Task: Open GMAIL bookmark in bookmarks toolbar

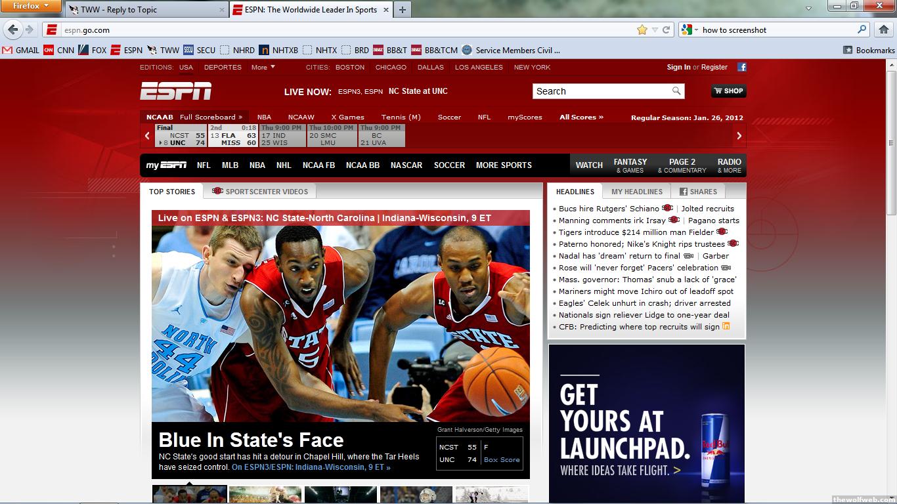Action: coord(20,50)
